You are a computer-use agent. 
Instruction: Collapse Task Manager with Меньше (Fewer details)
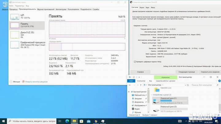click(x=15, y=82)
